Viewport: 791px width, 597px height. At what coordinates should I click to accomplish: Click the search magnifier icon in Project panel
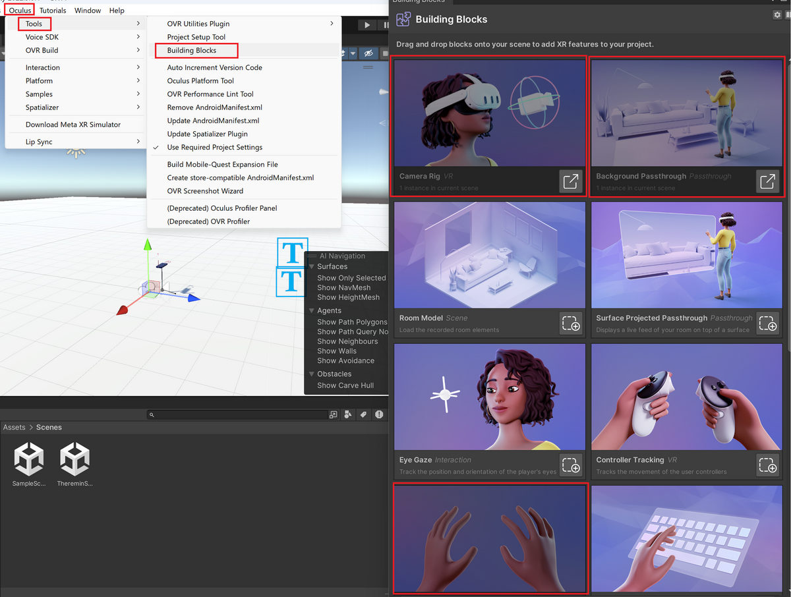pyautogui.click(x=152, y=415)
